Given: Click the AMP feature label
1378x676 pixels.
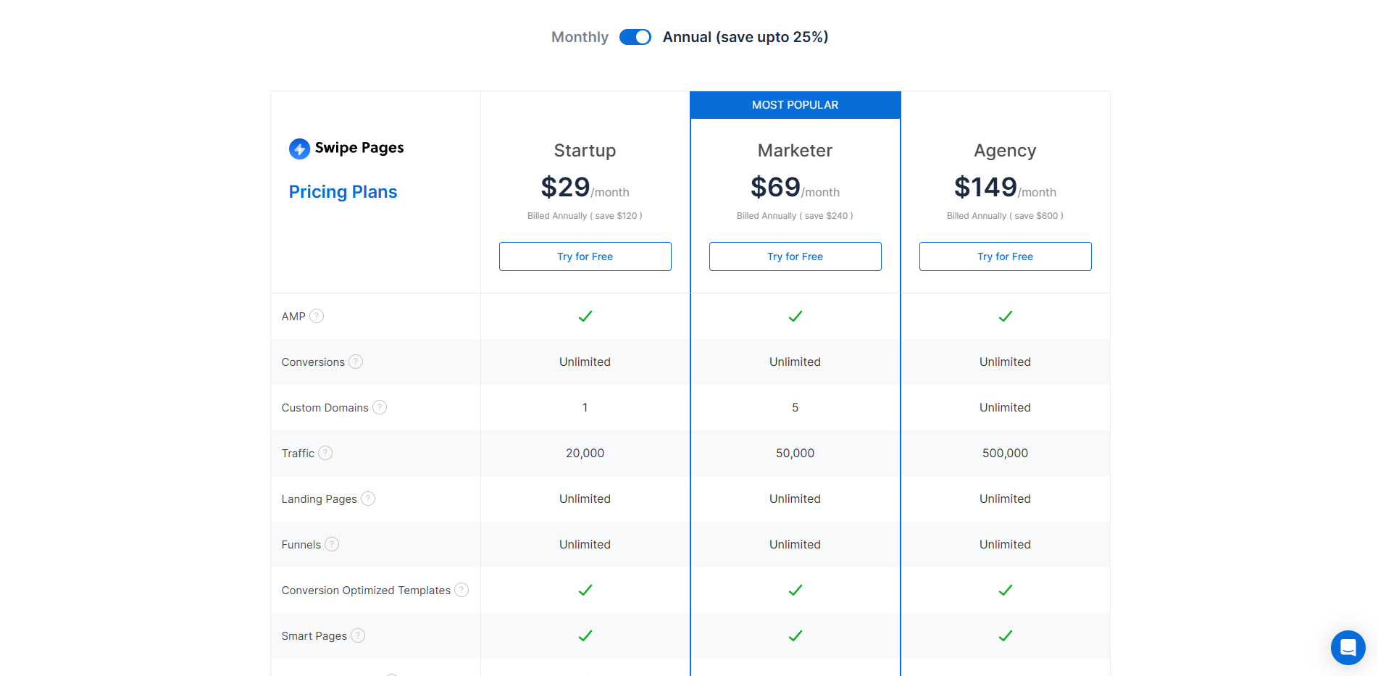Looking at the screenshot, I should [293, 317].
